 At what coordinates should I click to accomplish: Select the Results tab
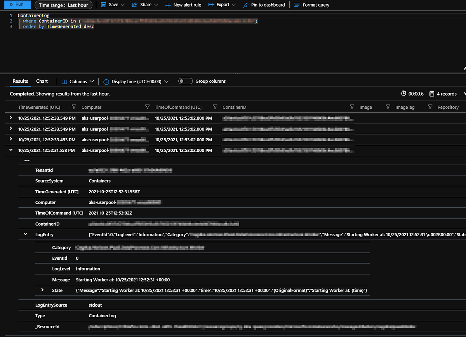point(20,81)
